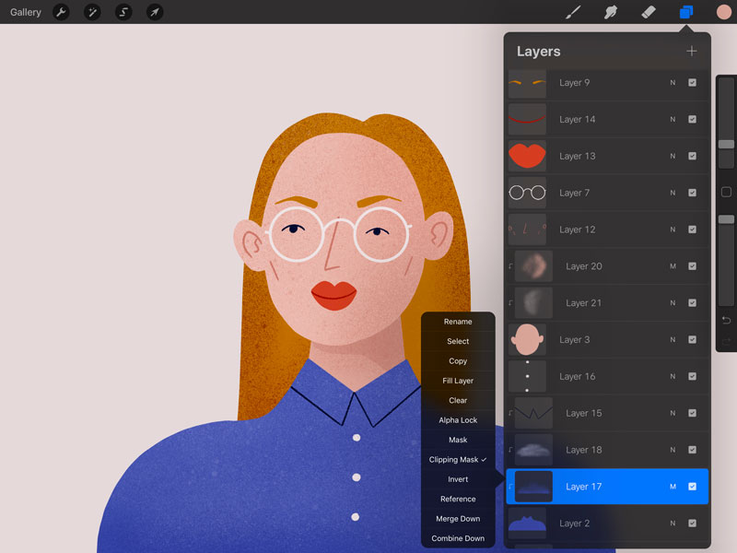Hide Layer 14 with its checkbox

pyautogui.click(x=693, y=120)
